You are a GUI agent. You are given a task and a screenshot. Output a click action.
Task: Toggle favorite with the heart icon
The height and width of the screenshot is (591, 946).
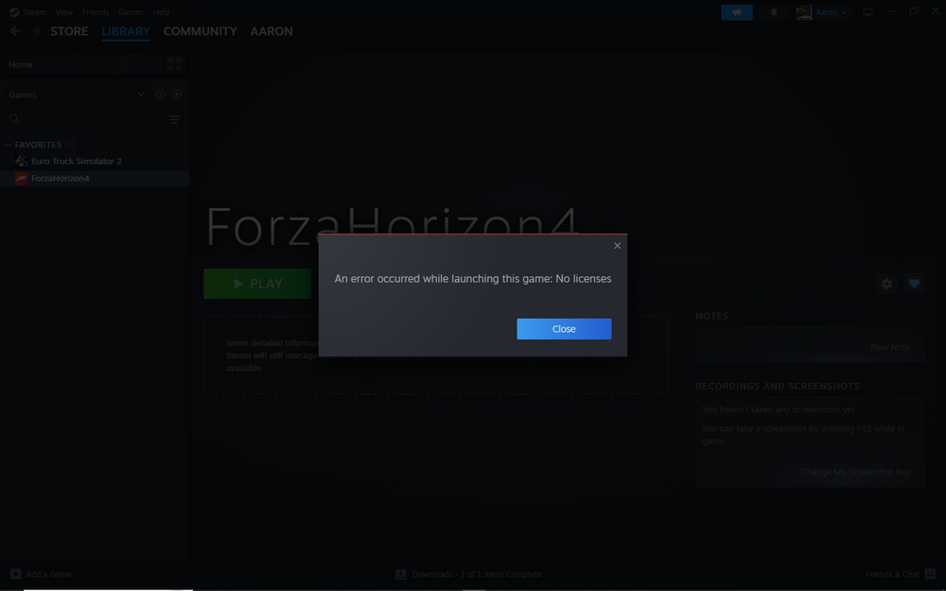click(915, 284)
